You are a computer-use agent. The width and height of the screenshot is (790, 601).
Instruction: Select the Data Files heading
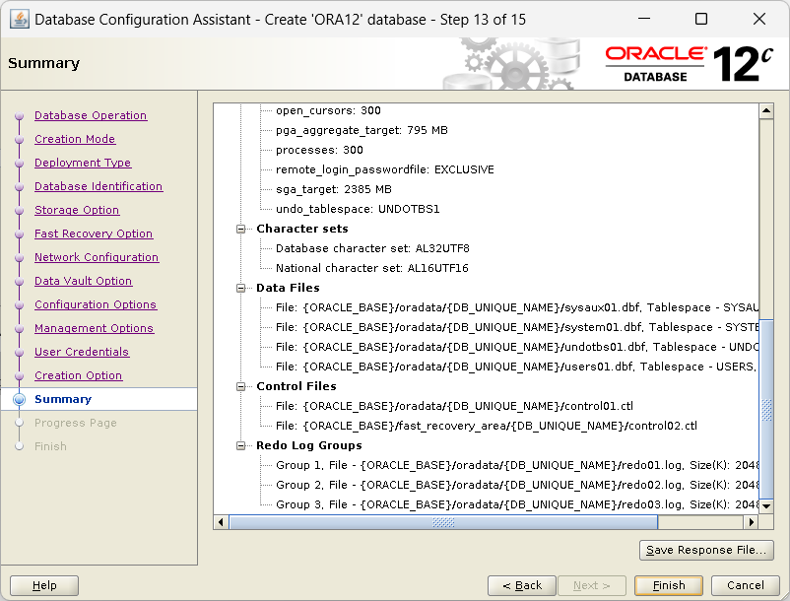(x=288, y=288)
